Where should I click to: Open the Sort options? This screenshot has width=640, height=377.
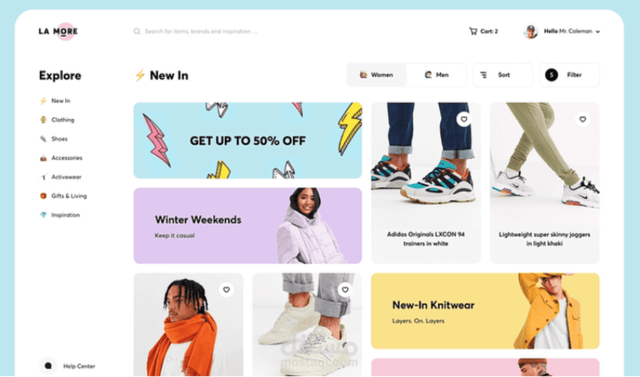[503, 75]
